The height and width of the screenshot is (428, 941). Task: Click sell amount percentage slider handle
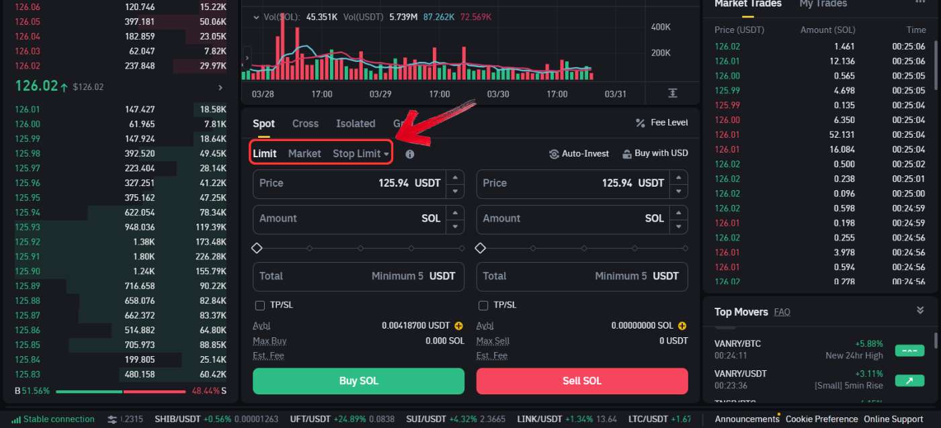[480, 248]
